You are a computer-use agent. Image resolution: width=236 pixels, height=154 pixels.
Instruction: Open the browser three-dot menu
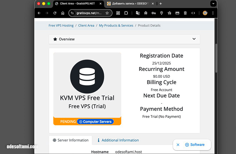pos(213,13)
